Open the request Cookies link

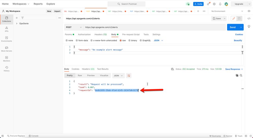click(x=239, y=34)
